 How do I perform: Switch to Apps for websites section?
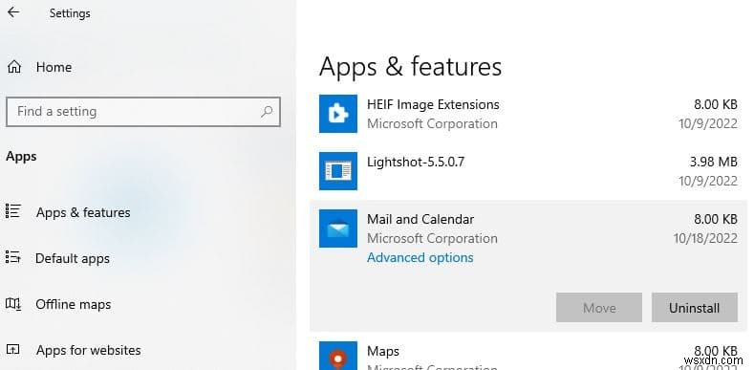pyautogui.click(x=89, y=350)
